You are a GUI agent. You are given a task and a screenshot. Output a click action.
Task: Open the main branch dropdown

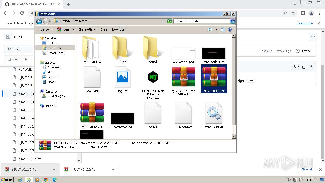19,49
